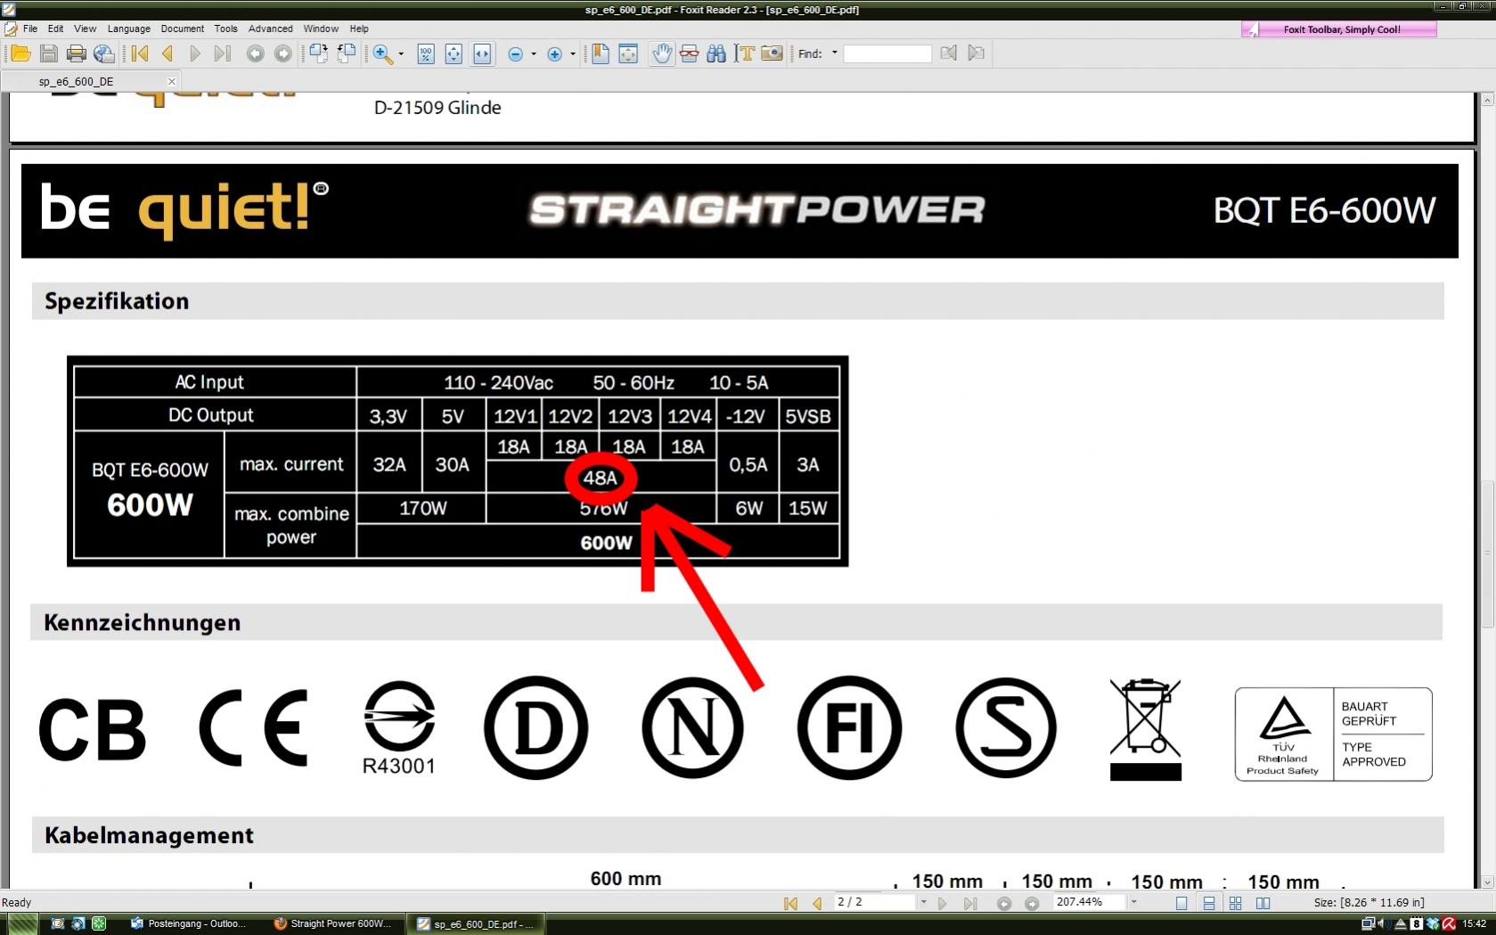
Task: Click the scrollbar up arrow
Action: click(x=1487, y=100)
